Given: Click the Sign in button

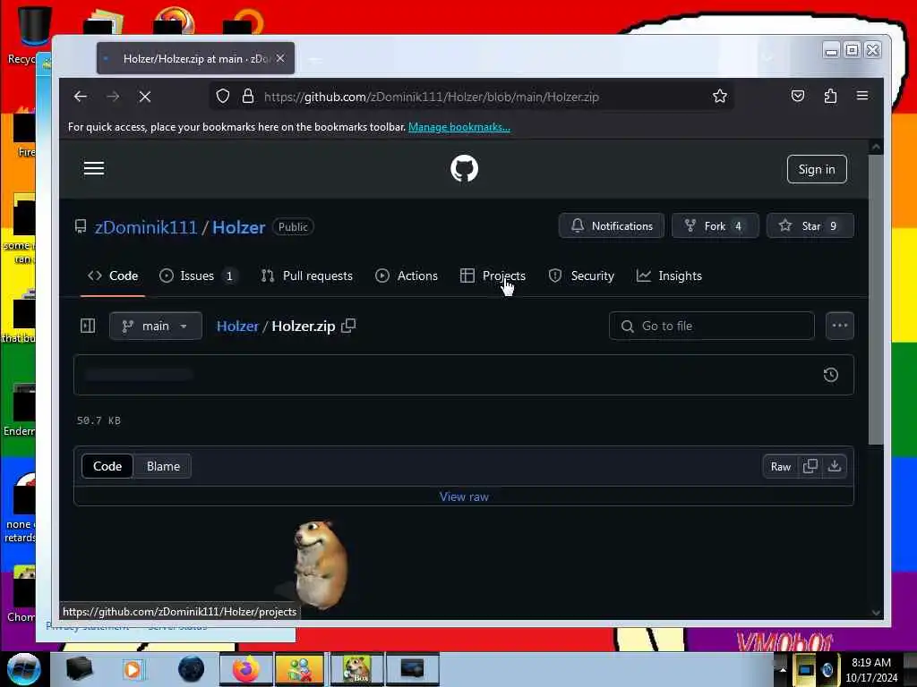Looking at the screenshot, I should [817, 169].
